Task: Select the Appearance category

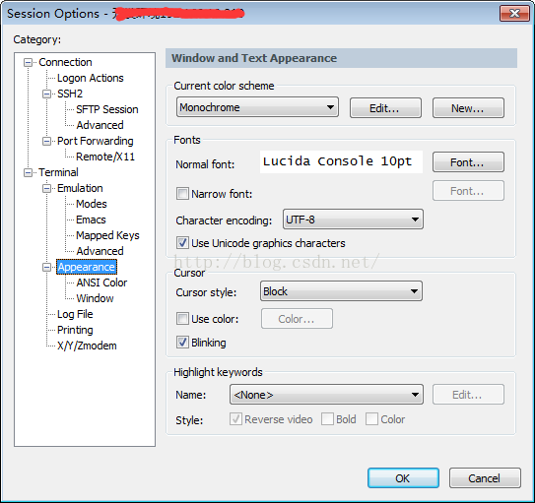Action: coord(87,267)
